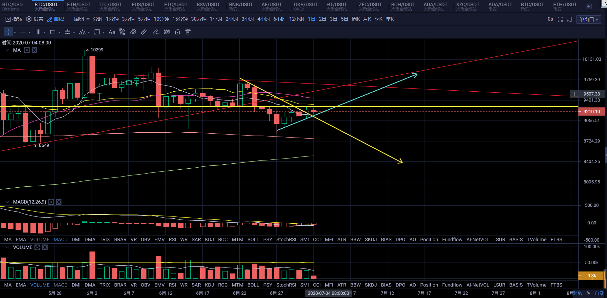Viewport: 607px width, 298px height.
Task: Expand the parallel lines tool options arrow
Action: (x=44, y=32)
